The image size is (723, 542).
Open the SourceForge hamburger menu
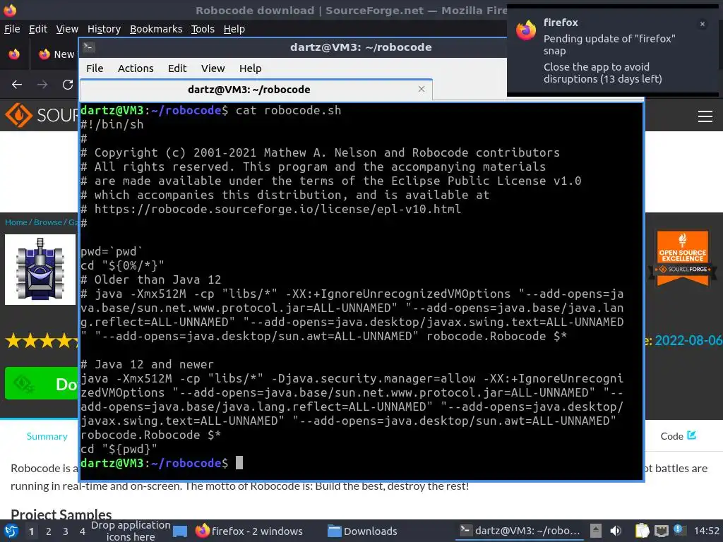705,116
